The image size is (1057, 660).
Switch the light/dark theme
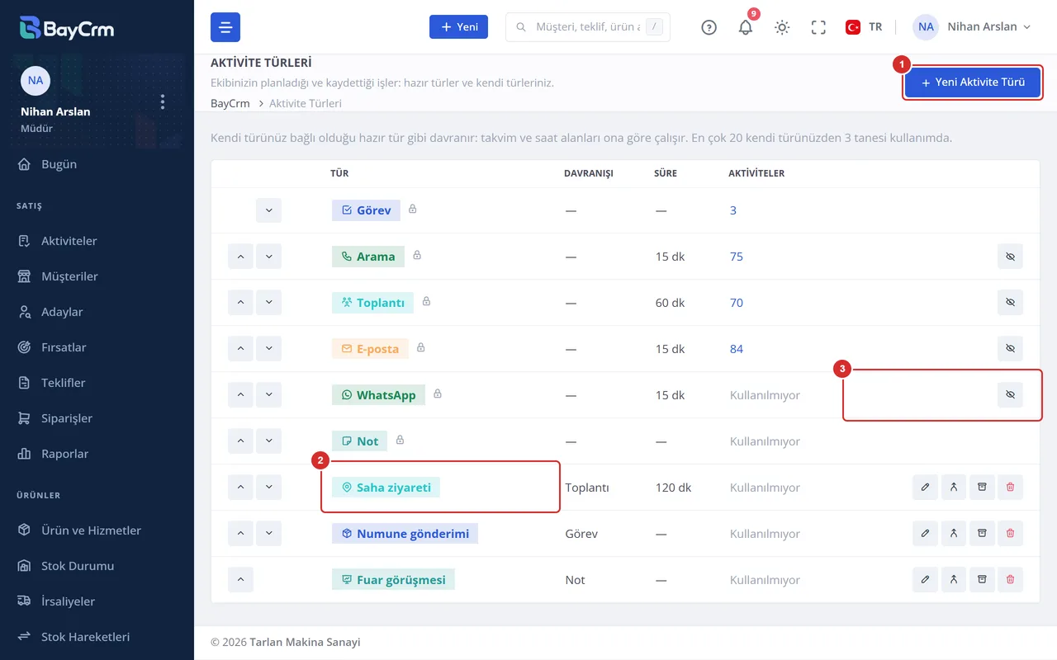[782, 27]
